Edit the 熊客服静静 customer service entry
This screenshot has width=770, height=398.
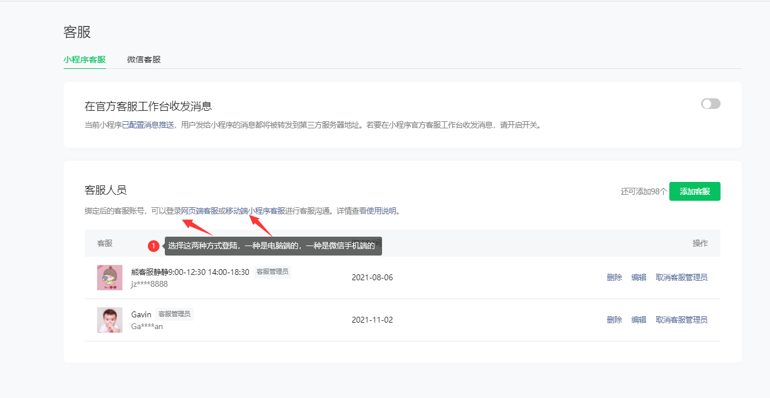[639, 277]
